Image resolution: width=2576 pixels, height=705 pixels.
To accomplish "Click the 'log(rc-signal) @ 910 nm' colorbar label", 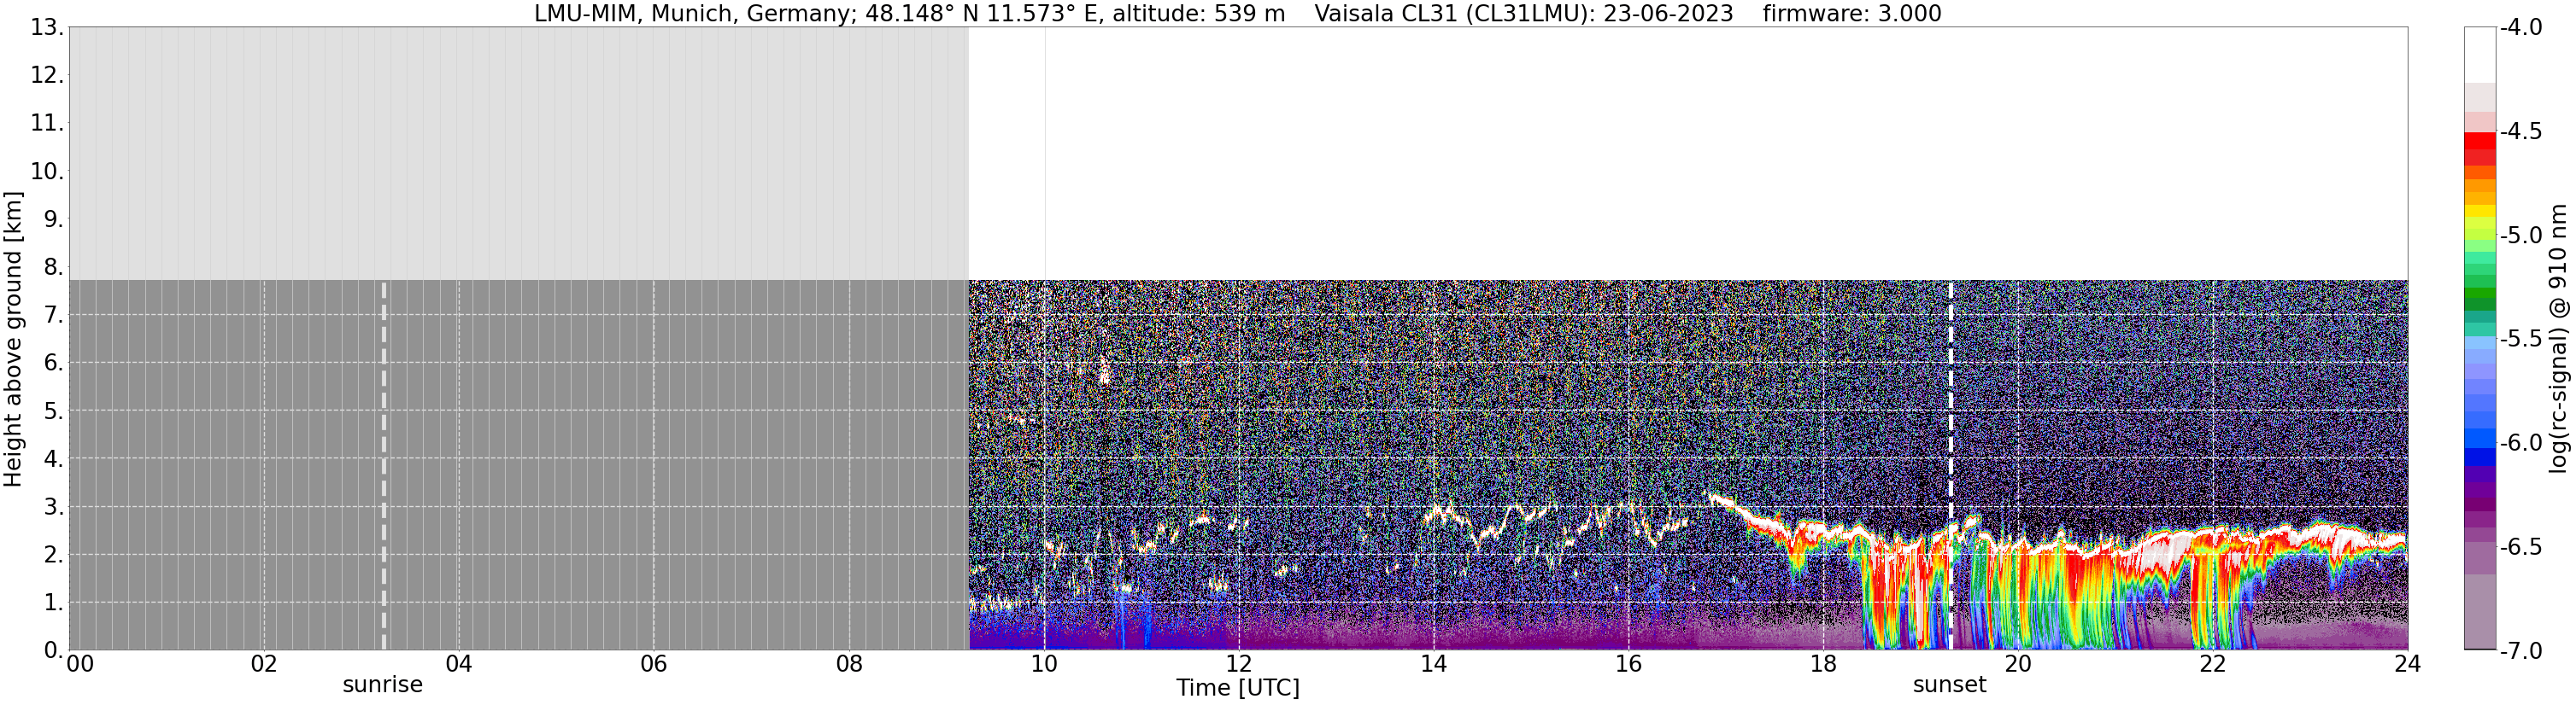I will (x=2559, y=339).
